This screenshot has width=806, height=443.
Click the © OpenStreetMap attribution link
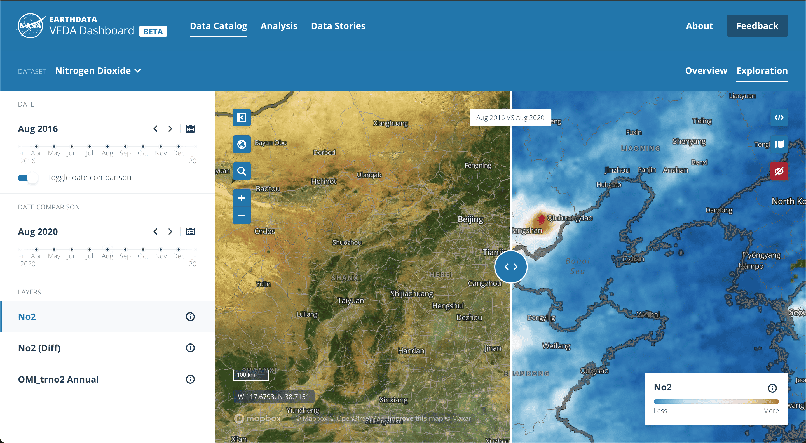click(357, 418)
